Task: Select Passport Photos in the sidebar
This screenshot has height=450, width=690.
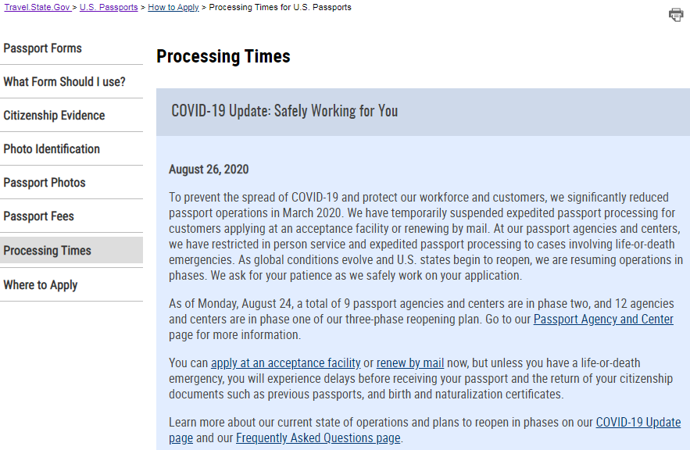Action: click(45, 183)
